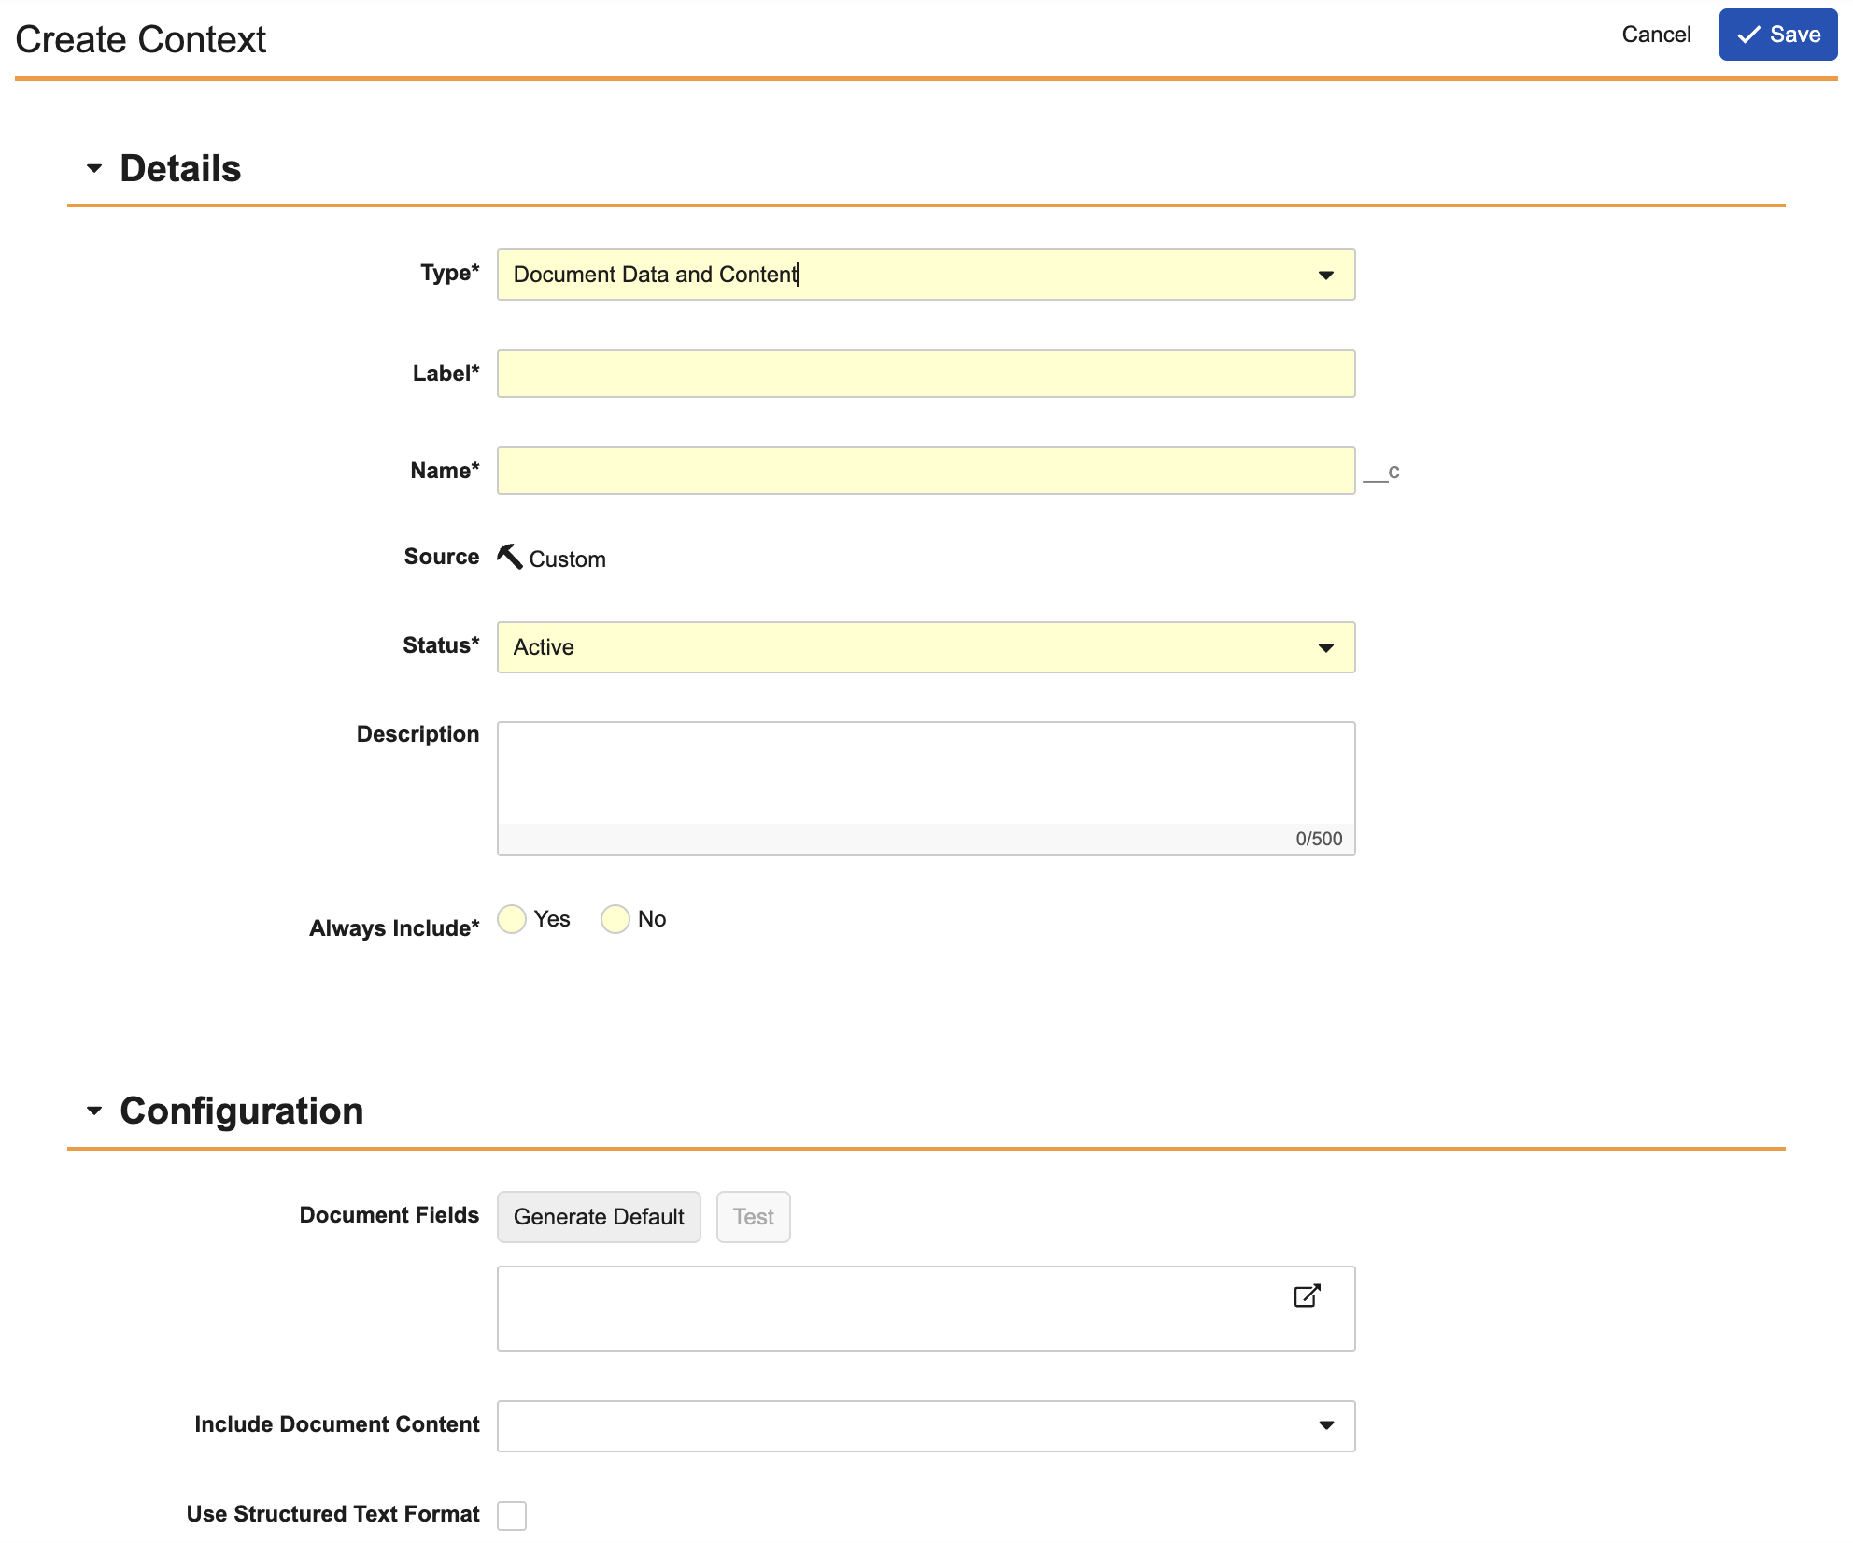Collapse the Details section triangle

[x=94, y=169]
